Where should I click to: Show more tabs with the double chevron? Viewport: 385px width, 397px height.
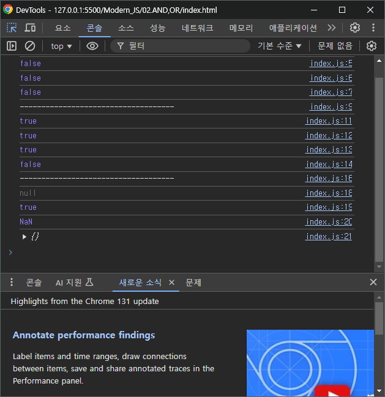(x=332, y=28)
